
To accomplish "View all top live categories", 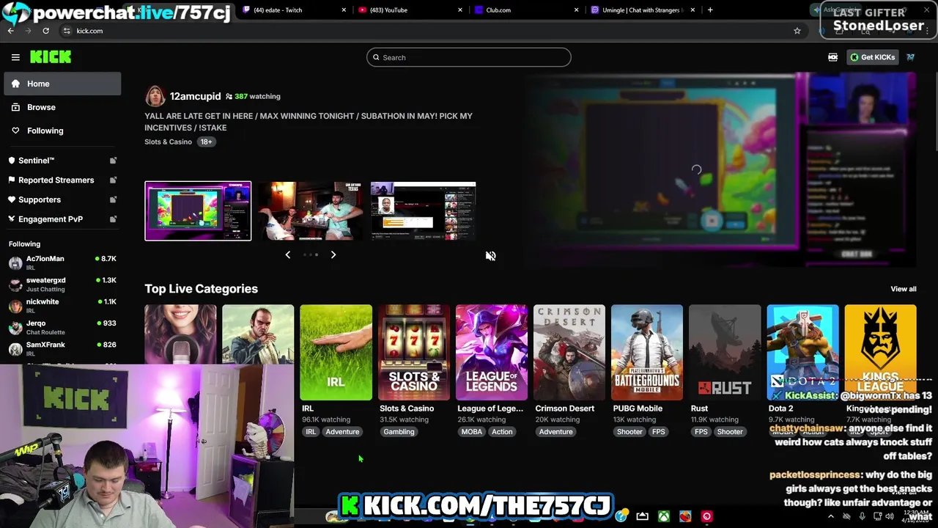I will (x=903, y=289).
